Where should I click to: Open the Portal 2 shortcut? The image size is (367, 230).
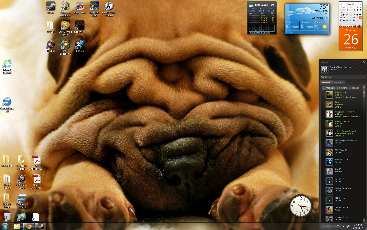coord(80,46)
